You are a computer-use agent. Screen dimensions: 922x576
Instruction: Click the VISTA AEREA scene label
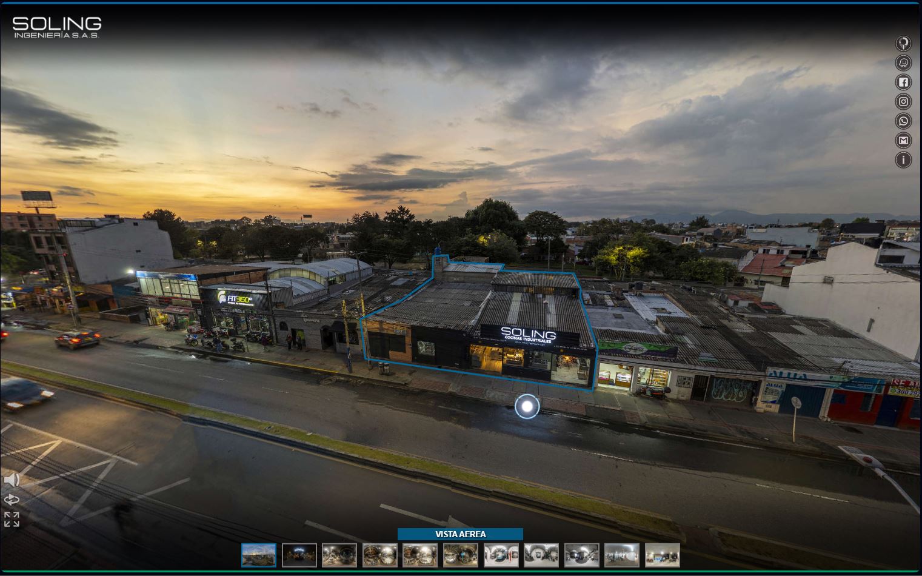tap(460, 534)
